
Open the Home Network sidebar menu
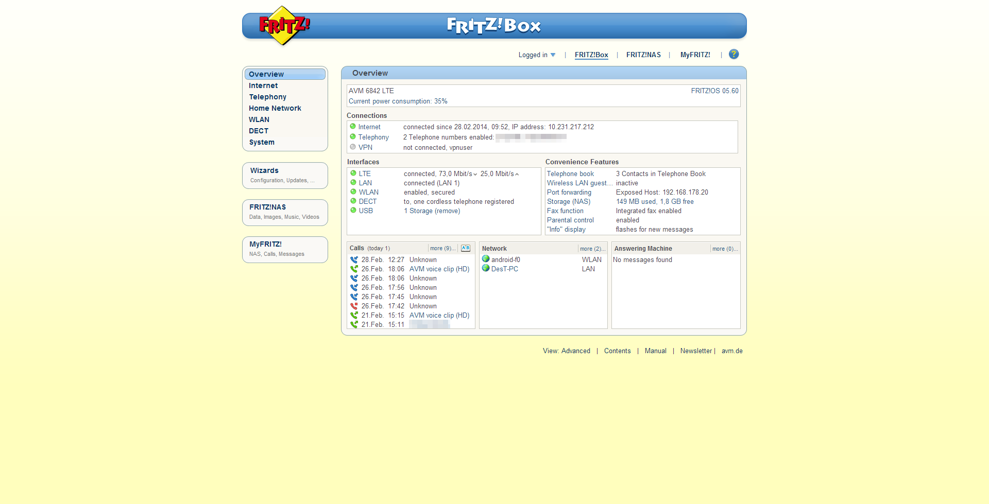(x=275, y=108)
